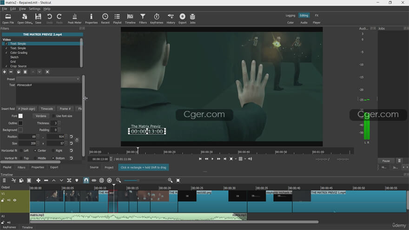Viewport: 409px width, 230px height.
Task: Click the Open File toolbar icon
Action: pos(8,19)
